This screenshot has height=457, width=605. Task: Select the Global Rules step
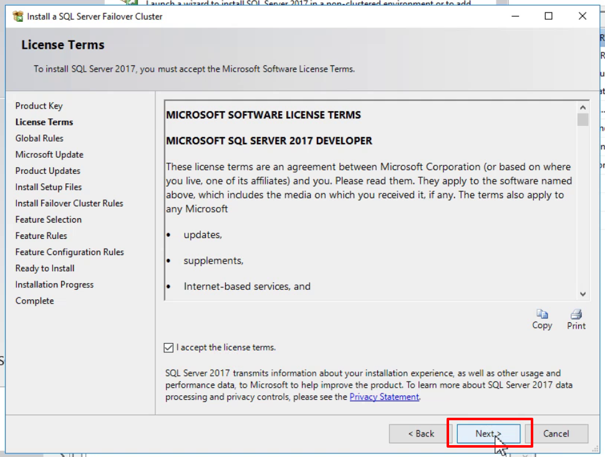[x=39, y=138]
